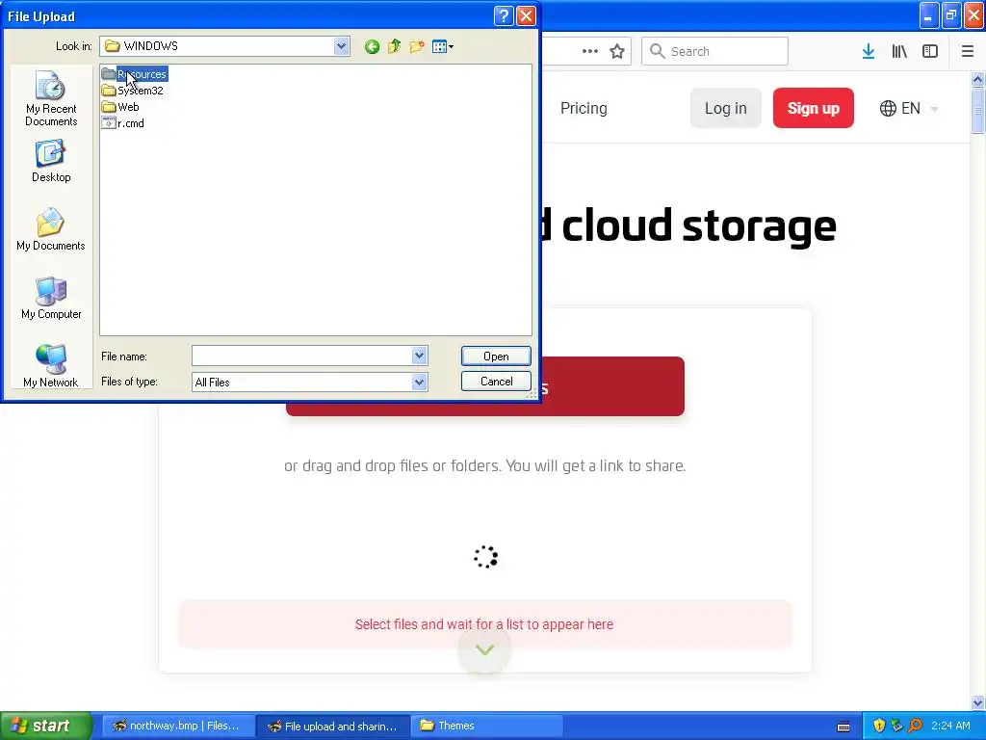This screenshot has width=986, height=740.
Task: Switch to File upload and sharing taskbar item
Action: coord(334,726)
